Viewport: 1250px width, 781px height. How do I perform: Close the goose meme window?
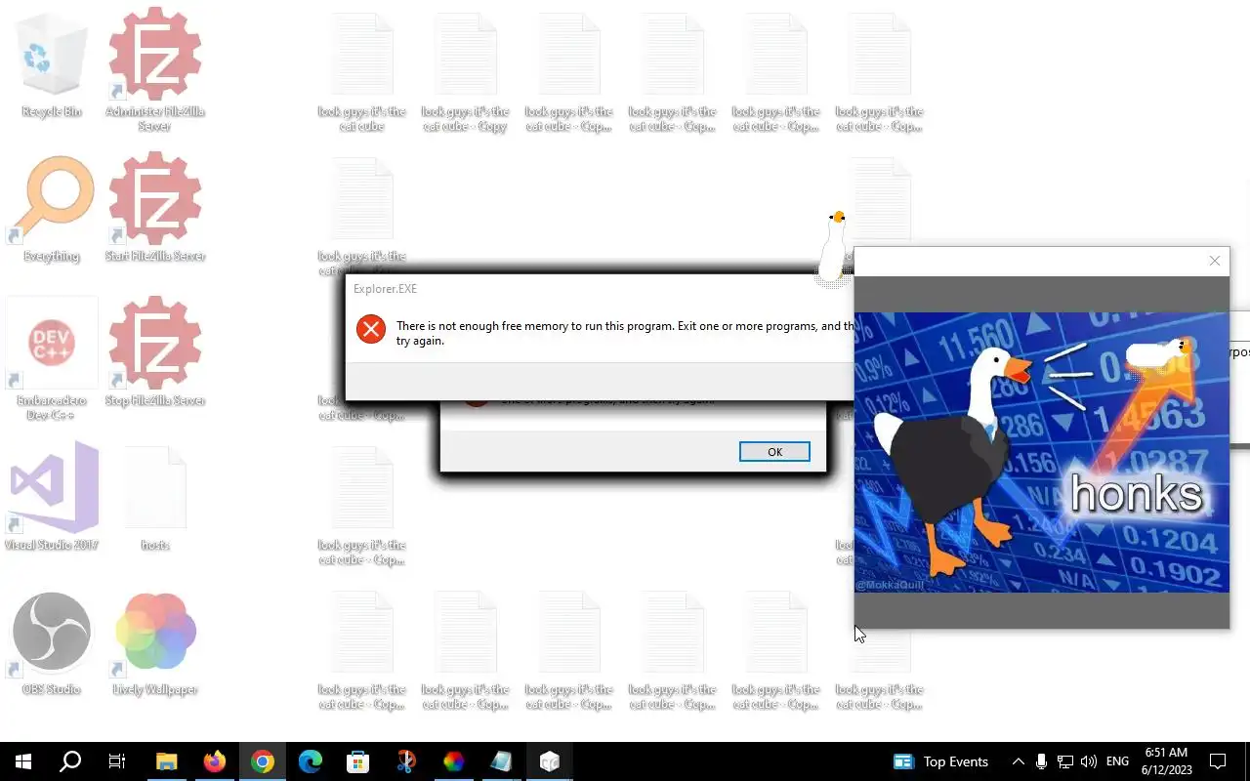[1214, 261]
